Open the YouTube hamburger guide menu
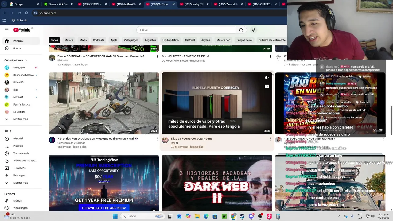Screen dimensions: 393x221 point(6,30)
